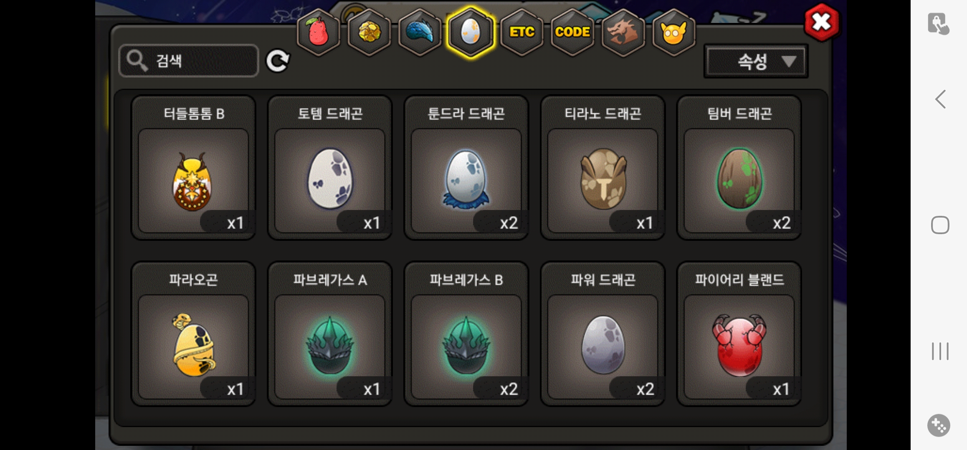The width and height of the screenshot is (967, 450).
Task: Select the 터들톰톰 B egg
Action: point(193,168)
